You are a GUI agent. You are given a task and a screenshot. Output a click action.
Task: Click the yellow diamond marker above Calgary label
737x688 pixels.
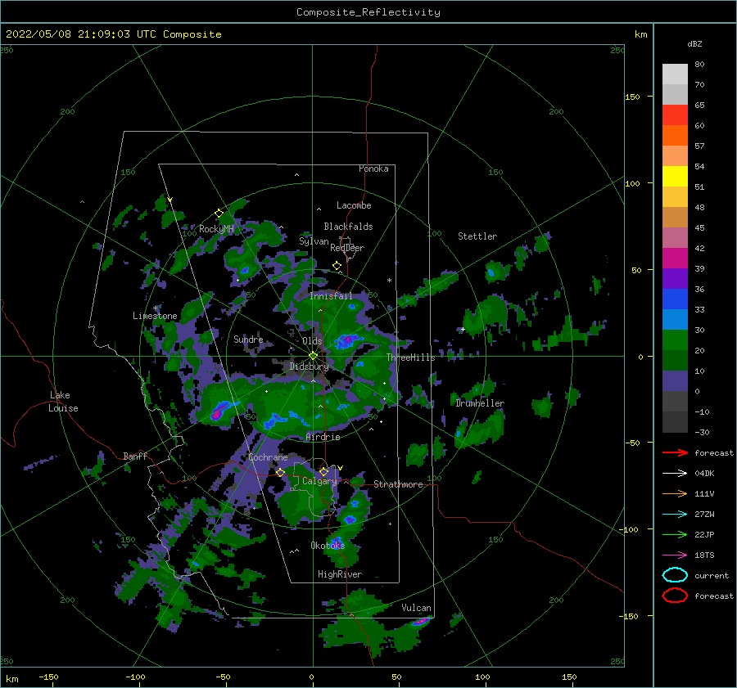tap(323, 471)
